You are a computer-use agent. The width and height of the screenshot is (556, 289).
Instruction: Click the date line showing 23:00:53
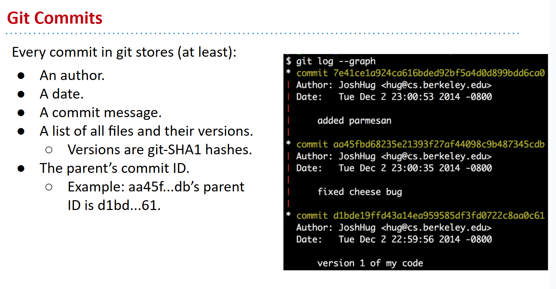point(394,97)
